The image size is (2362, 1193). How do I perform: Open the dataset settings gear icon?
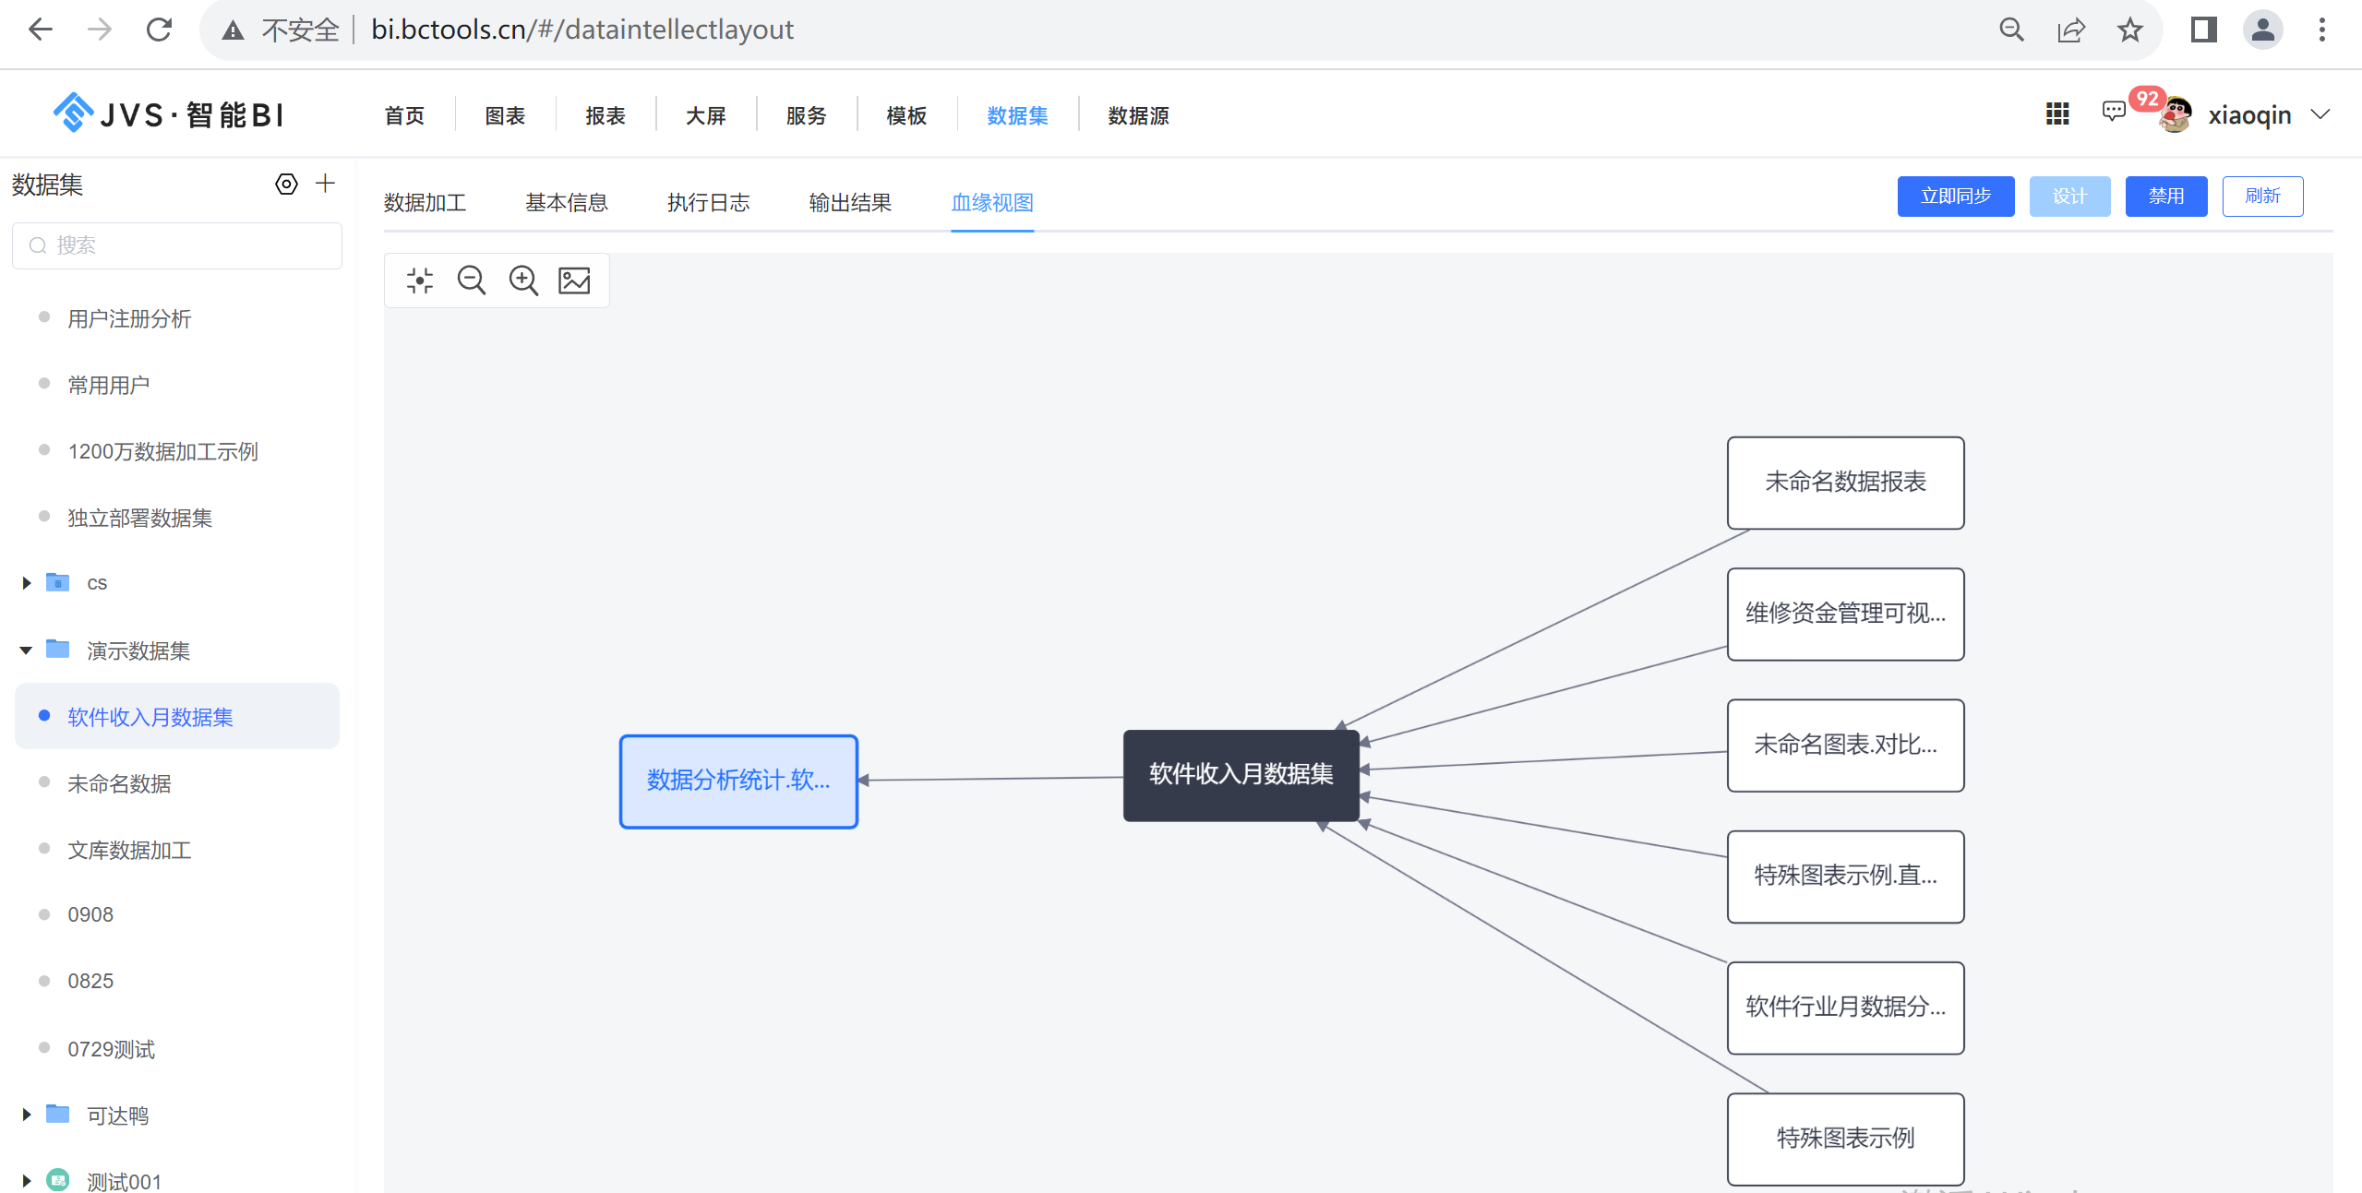pos(286,184)
